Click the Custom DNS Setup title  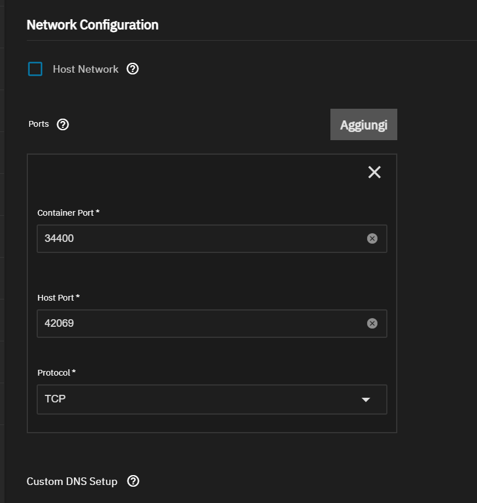click(72, 481)
